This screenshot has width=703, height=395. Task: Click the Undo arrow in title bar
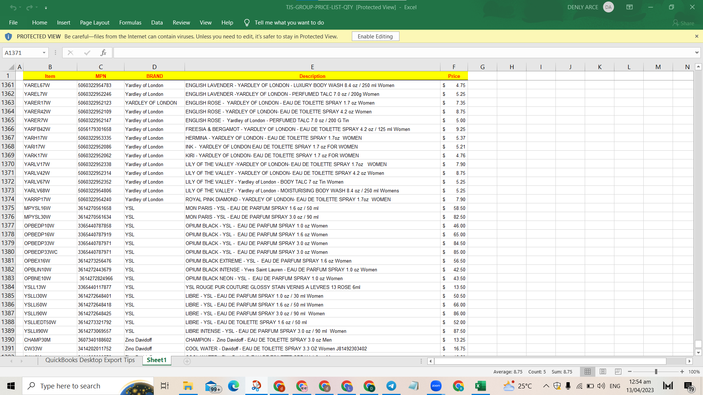(13, 7)
